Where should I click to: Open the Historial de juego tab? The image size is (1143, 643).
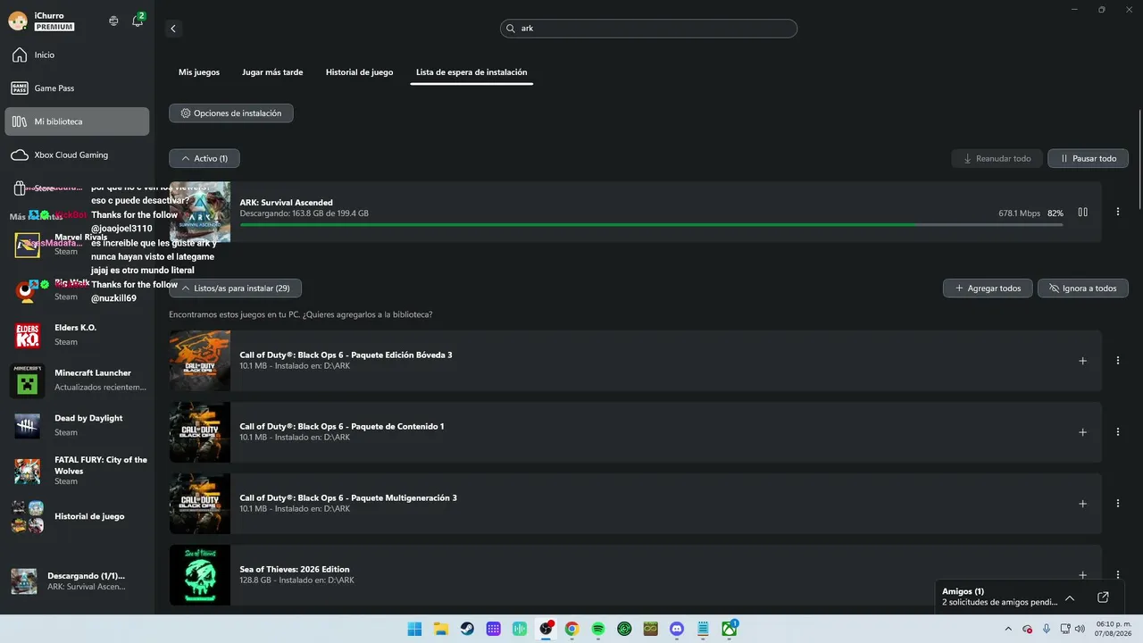[359, 72]
